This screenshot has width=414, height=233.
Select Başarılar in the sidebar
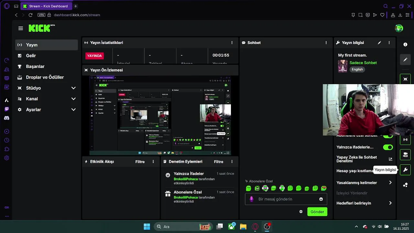tap(47, 66)
